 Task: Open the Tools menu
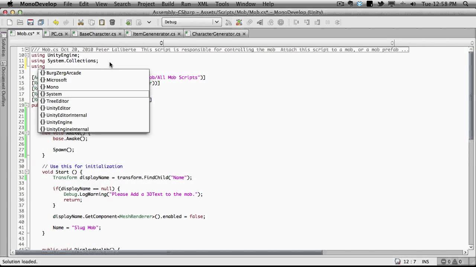(x=222, y=4)
